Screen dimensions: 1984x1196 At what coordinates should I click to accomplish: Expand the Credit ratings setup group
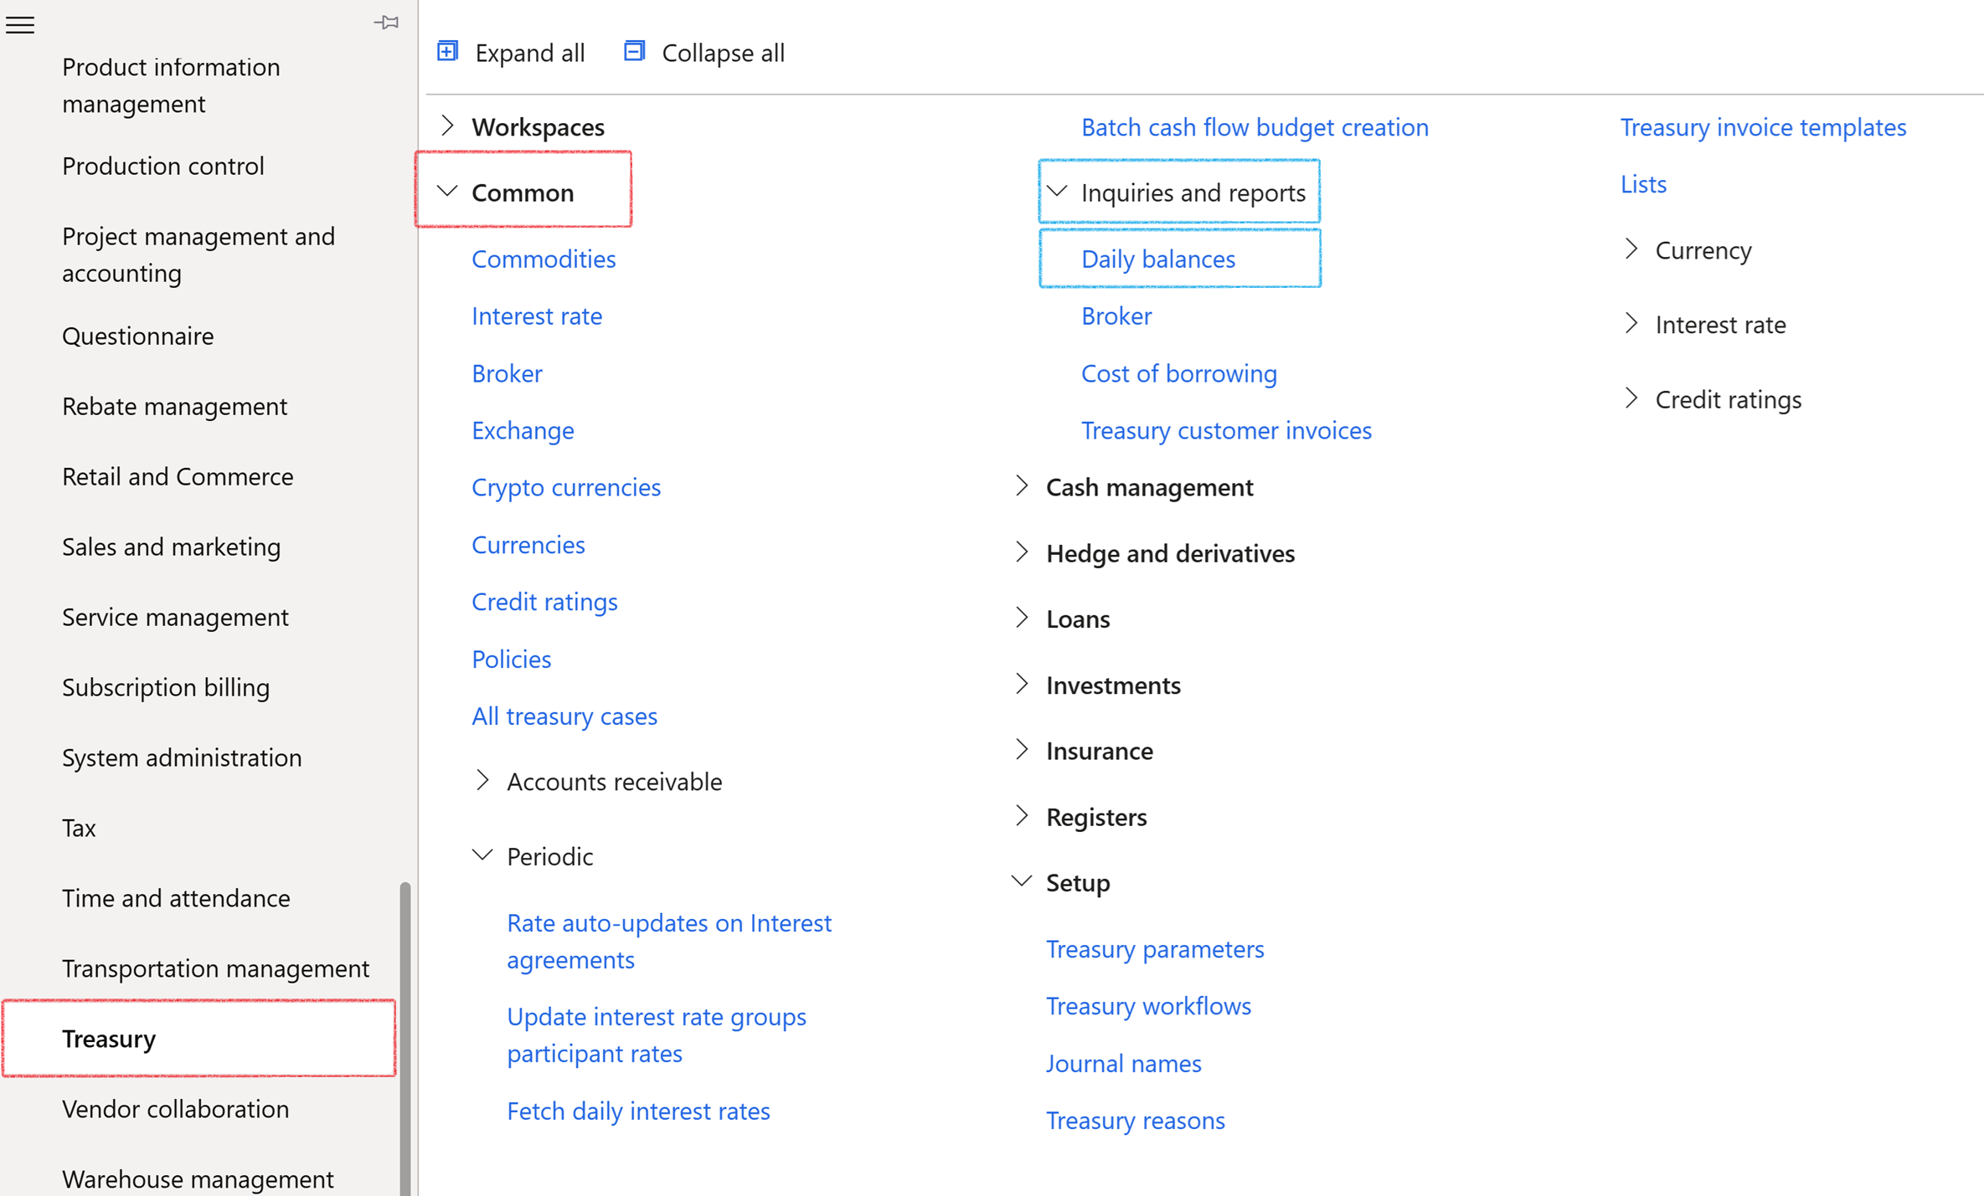coord(1631,398)
